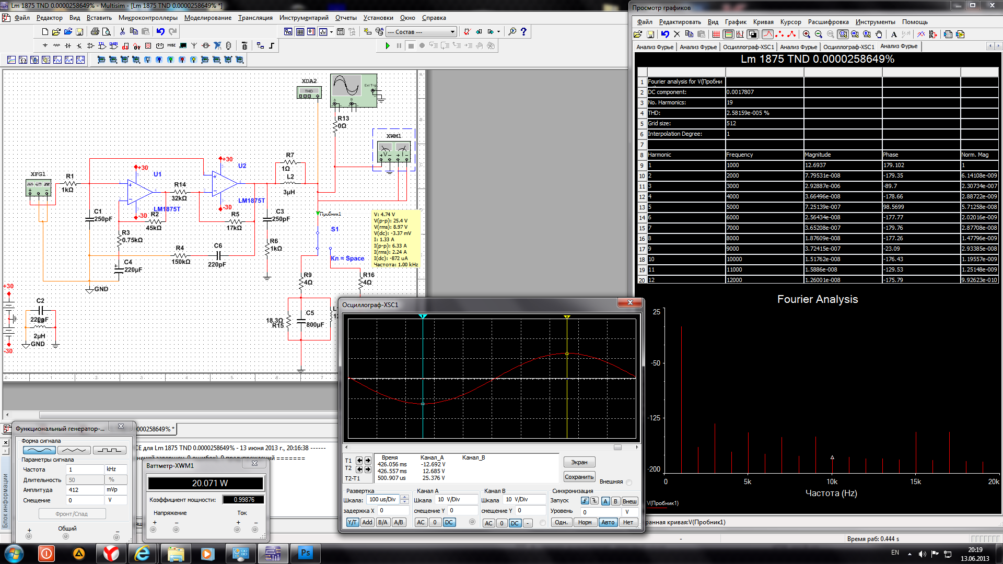Select the pan hand tool in Grapher
This screenshot has height=564, width=1003.
879,34
